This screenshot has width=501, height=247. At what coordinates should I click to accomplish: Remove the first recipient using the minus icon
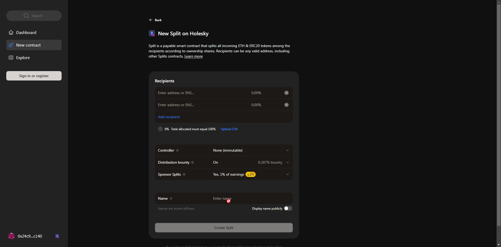click(x=286, y=93)
